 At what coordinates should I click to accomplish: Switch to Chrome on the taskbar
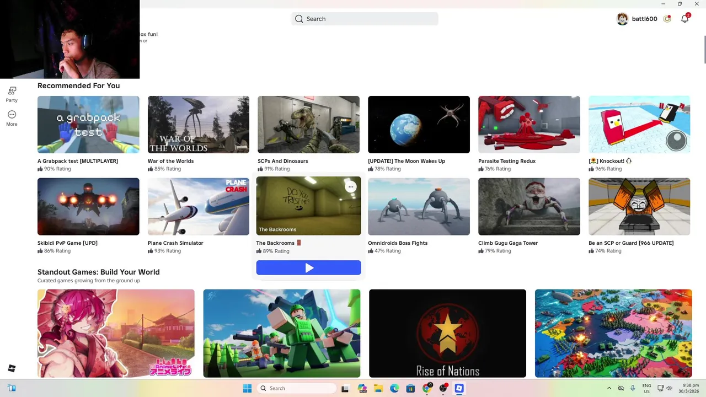[426, 388]
